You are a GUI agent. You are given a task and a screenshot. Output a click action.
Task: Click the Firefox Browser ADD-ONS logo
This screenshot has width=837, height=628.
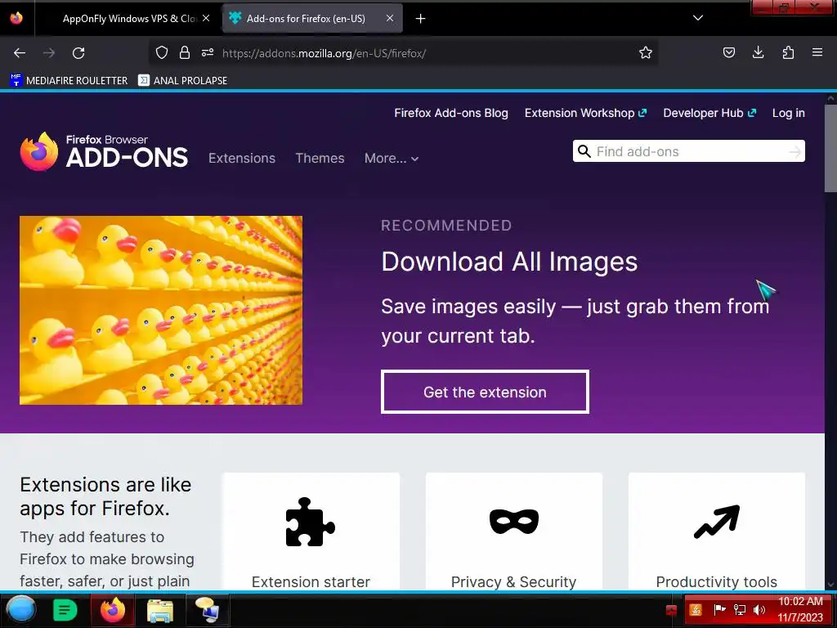(x=104, y=151)
